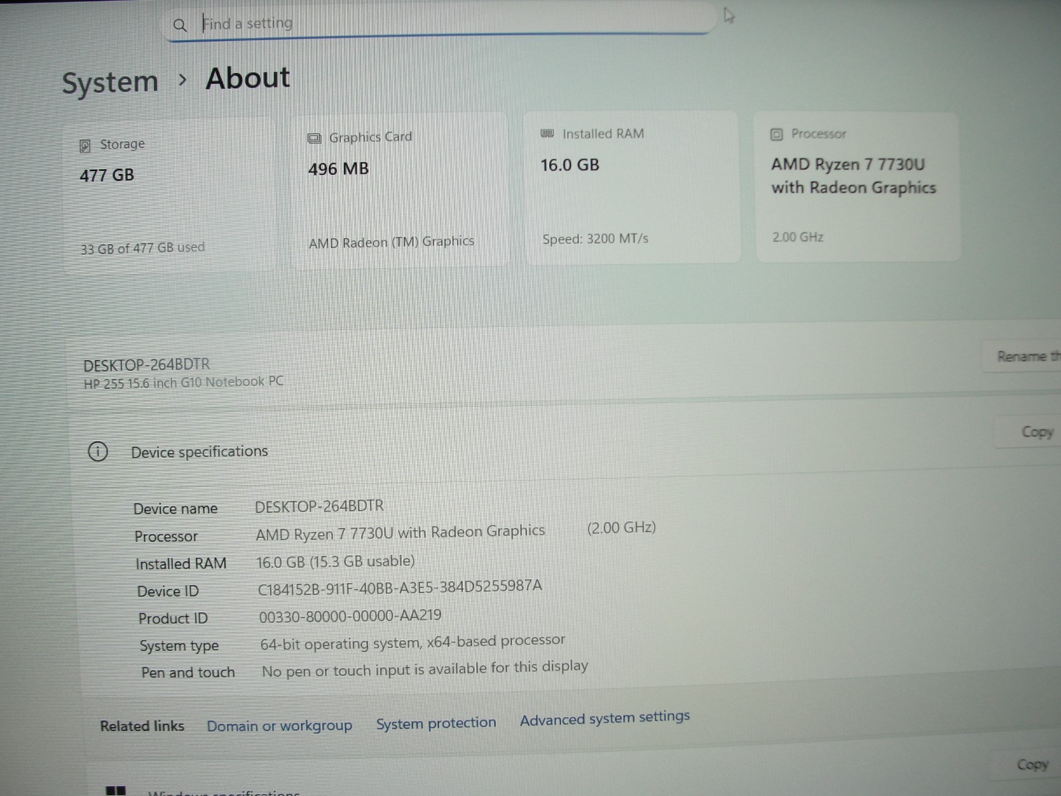The width and height of the screenshot is (1061, 796).
Task: Select '64-bit operating system, x64-based processor' text
Action: point(412,642)
